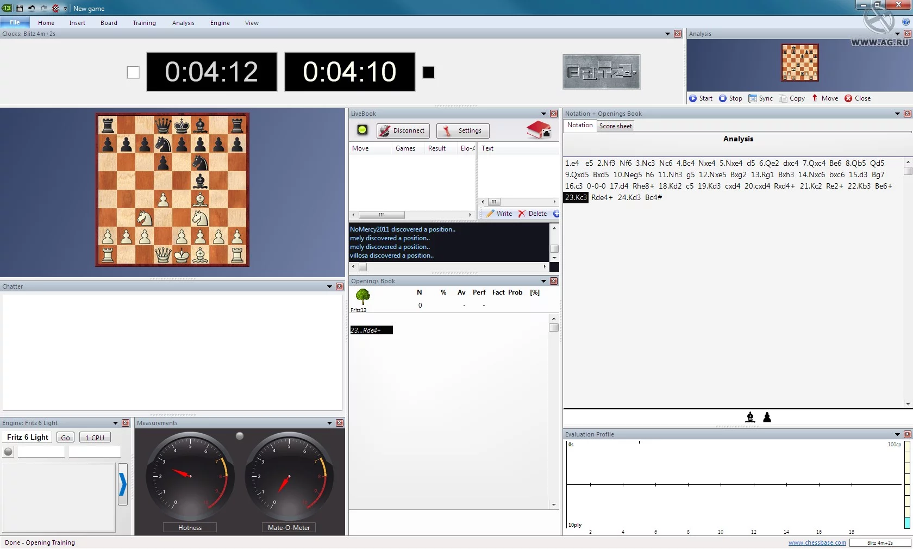Open LiveBook Settings
Image resolution: width=913 pixels, height=549 pixels.
462,130
